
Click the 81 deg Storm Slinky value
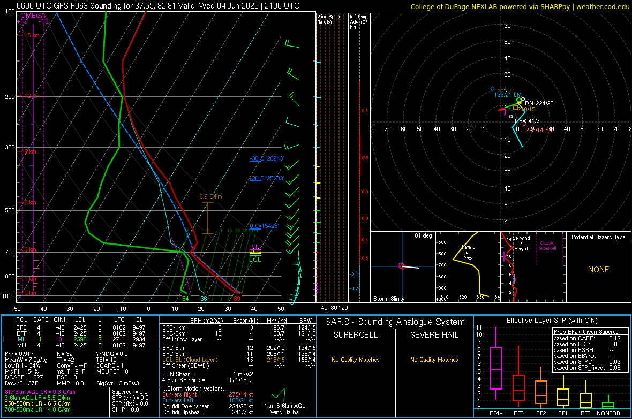(423, 235)
